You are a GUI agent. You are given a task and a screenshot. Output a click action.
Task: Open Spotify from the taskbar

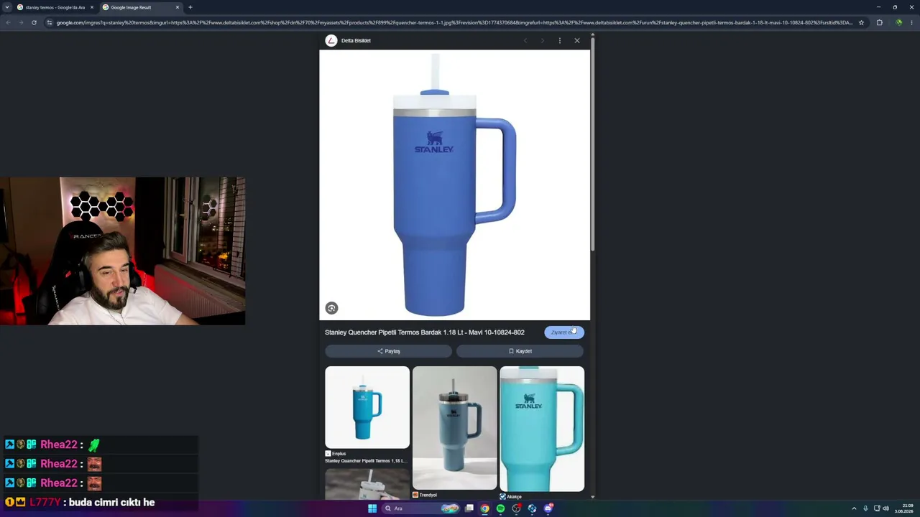click(501, 508)
